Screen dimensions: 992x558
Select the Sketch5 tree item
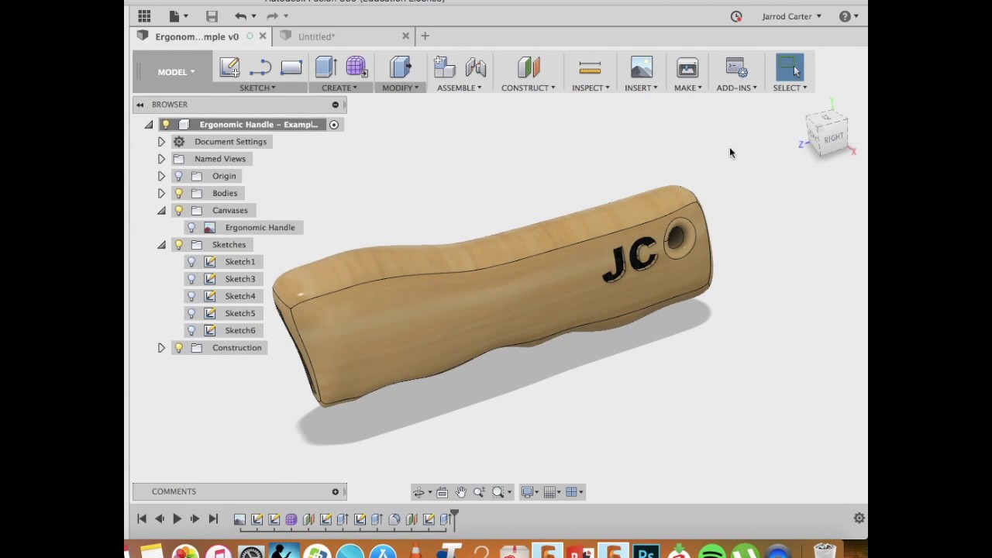240,313
